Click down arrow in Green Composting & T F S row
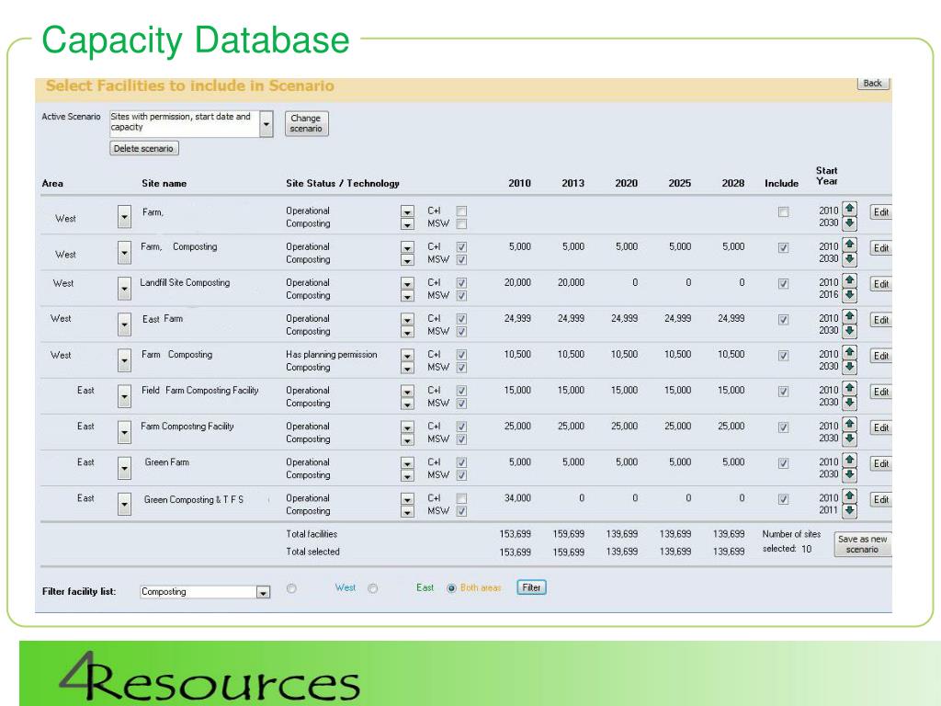This screenshot has height=706, width=941. 849,511
